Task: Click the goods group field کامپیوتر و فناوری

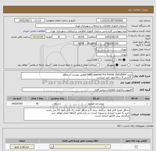Action: coord(77,90)
